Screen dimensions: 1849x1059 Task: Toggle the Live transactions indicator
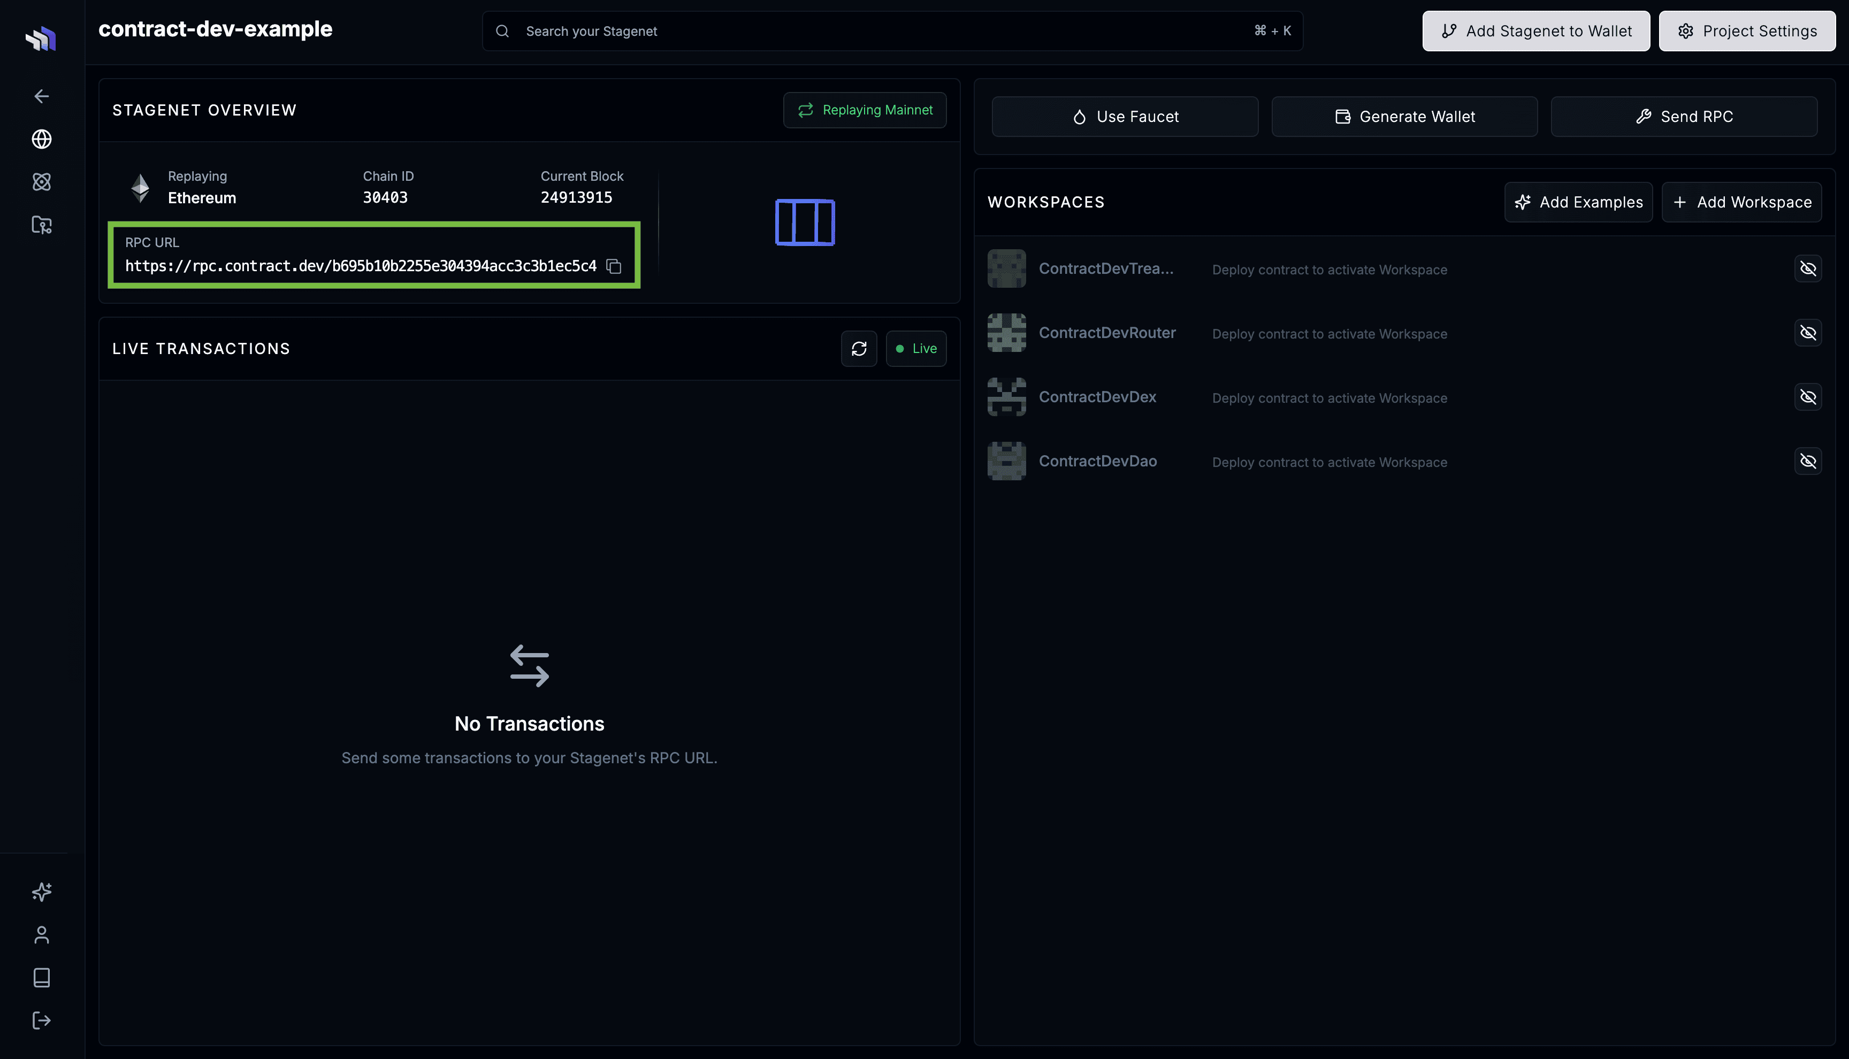[916, 348]
